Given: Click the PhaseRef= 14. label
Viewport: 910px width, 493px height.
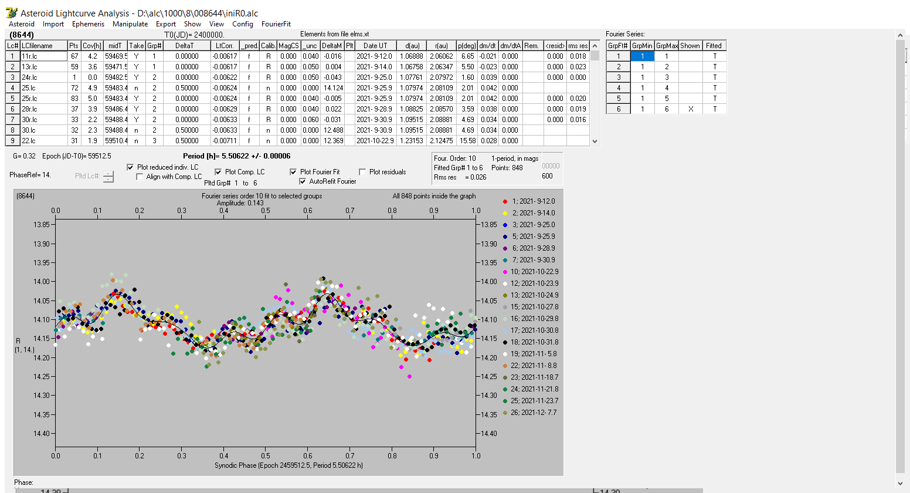Looking at the screenshot, I should 30,175.
